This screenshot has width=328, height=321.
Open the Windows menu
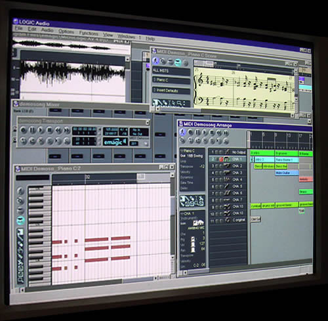126,36
